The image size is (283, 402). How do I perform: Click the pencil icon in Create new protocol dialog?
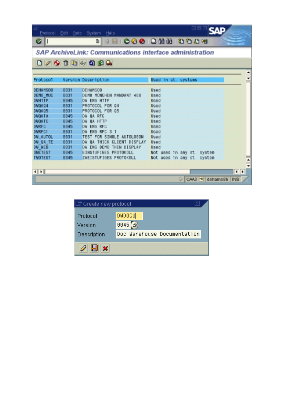pos(83,248)
